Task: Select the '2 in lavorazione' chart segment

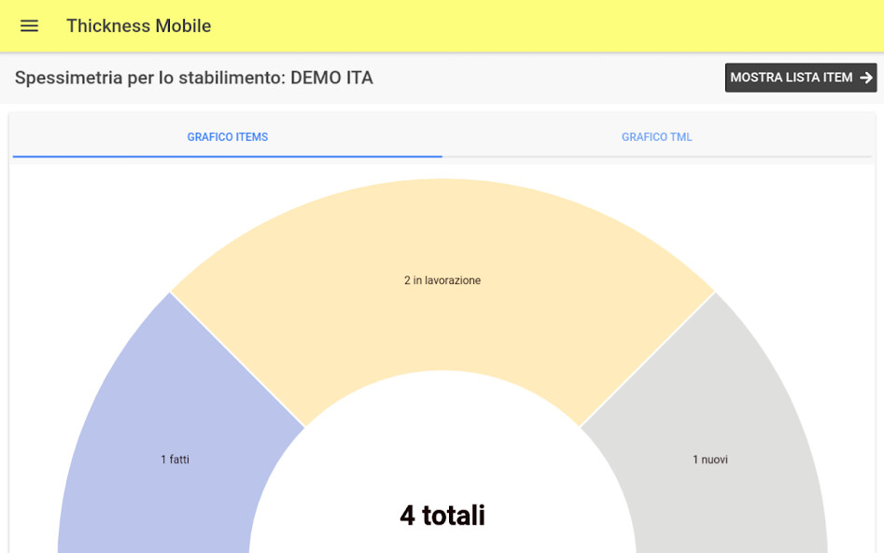Action: tap(442, 280)
